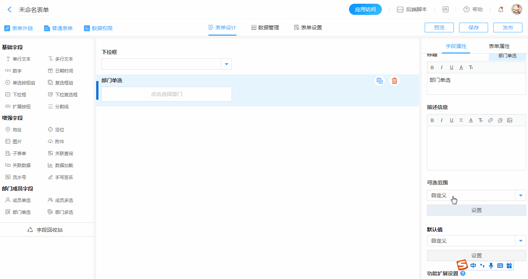Open the 下拉框 field dropdown arrow on canvas
Screen dimensions: 528x279
click(226, 64)
